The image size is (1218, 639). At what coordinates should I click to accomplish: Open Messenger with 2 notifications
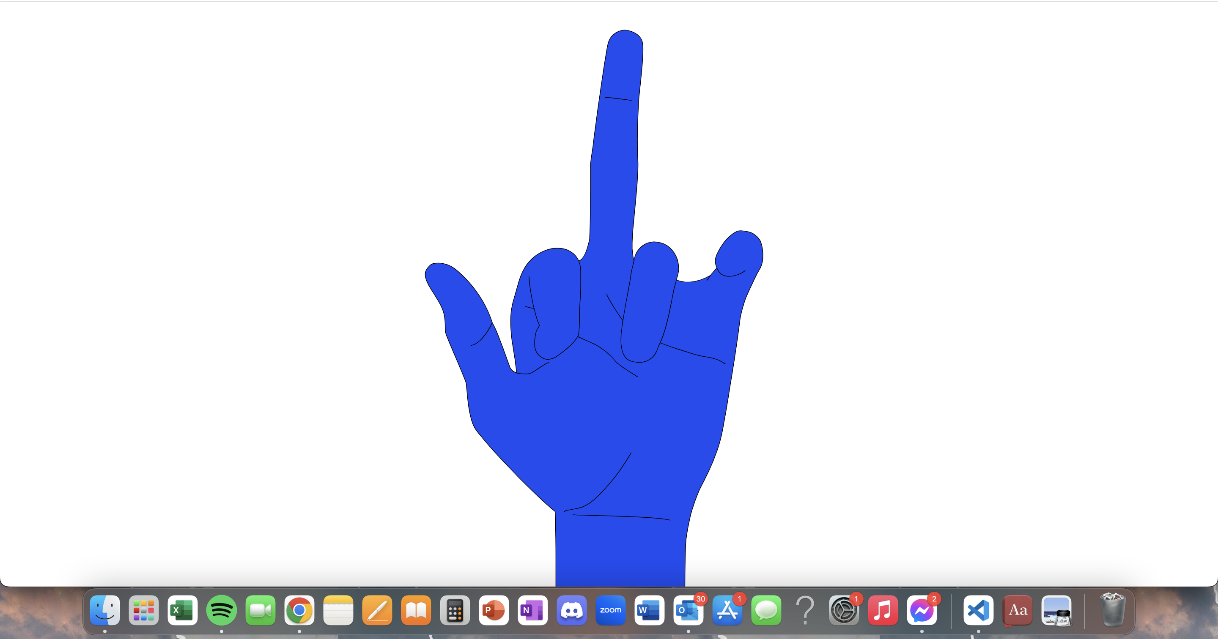pyautogui.click(x=922, y=610)
